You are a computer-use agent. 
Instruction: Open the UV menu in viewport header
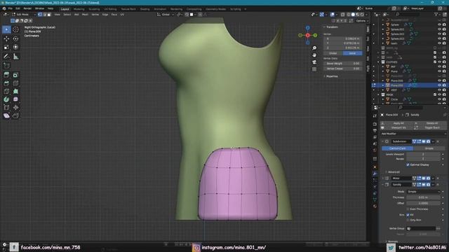[x=122, y=14]
